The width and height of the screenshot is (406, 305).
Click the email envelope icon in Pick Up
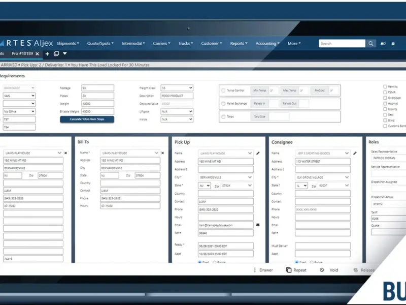[x=258, y=225]
